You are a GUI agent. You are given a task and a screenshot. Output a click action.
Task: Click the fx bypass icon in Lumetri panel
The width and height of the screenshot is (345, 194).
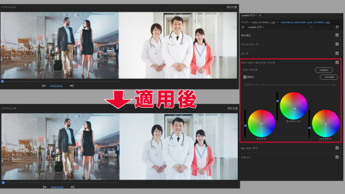[243, 27]
